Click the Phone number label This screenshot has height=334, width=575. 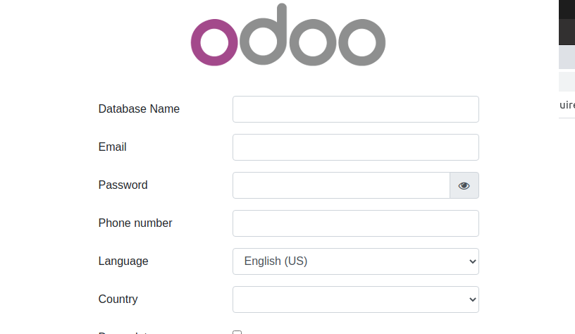pos(135,223)
